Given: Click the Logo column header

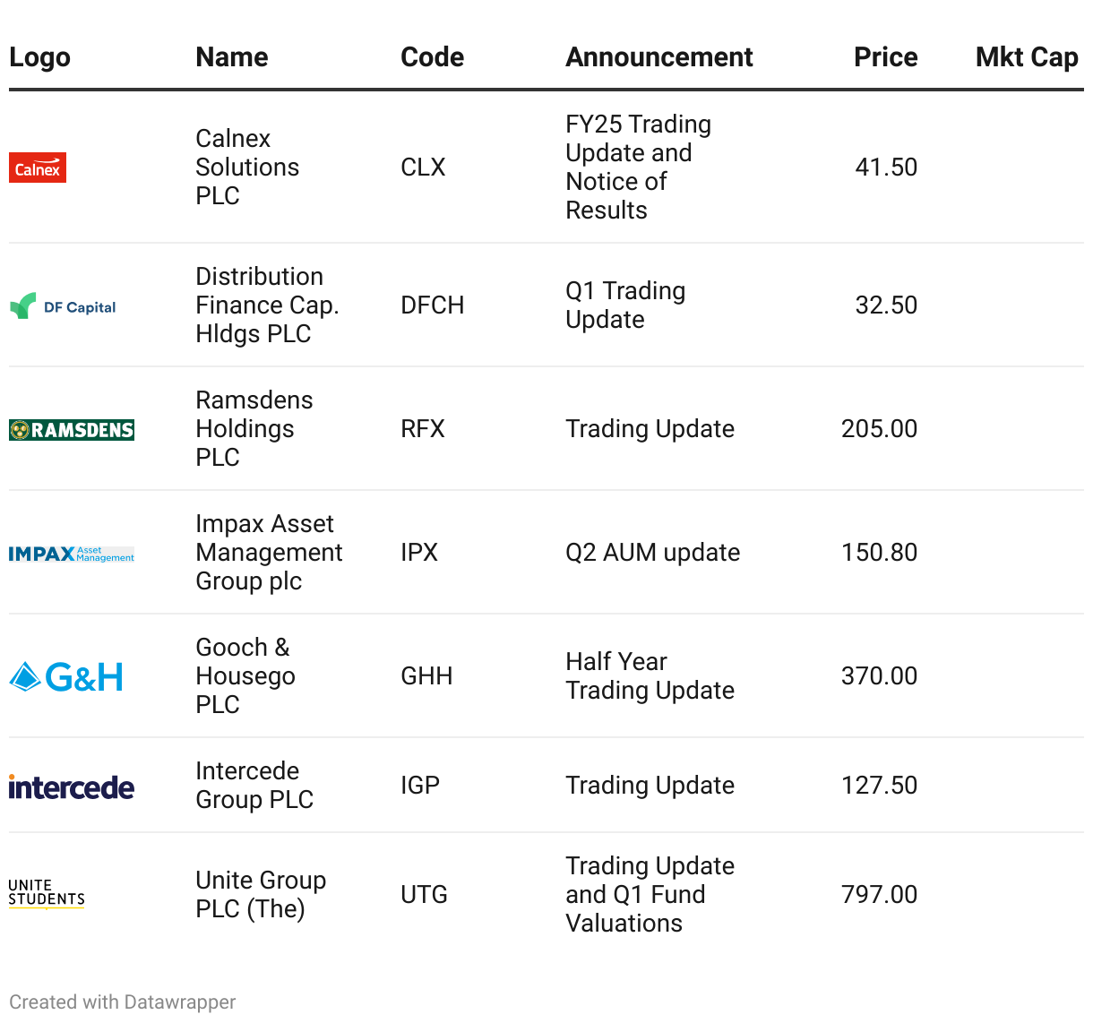Looking at the screenshot, I should click(39, 57).
